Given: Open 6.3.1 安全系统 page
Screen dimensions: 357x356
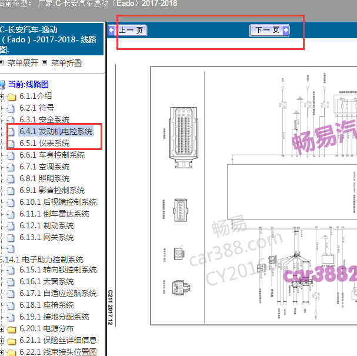Looking at the screenshot, I should [44, 120].
